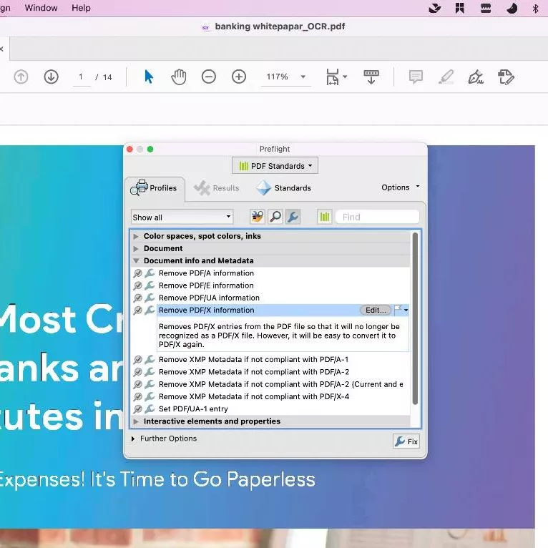Screen dimensions: 548x548
Task: Expand the Color spaces, spot colors, inks group
Action: (136, 236)
